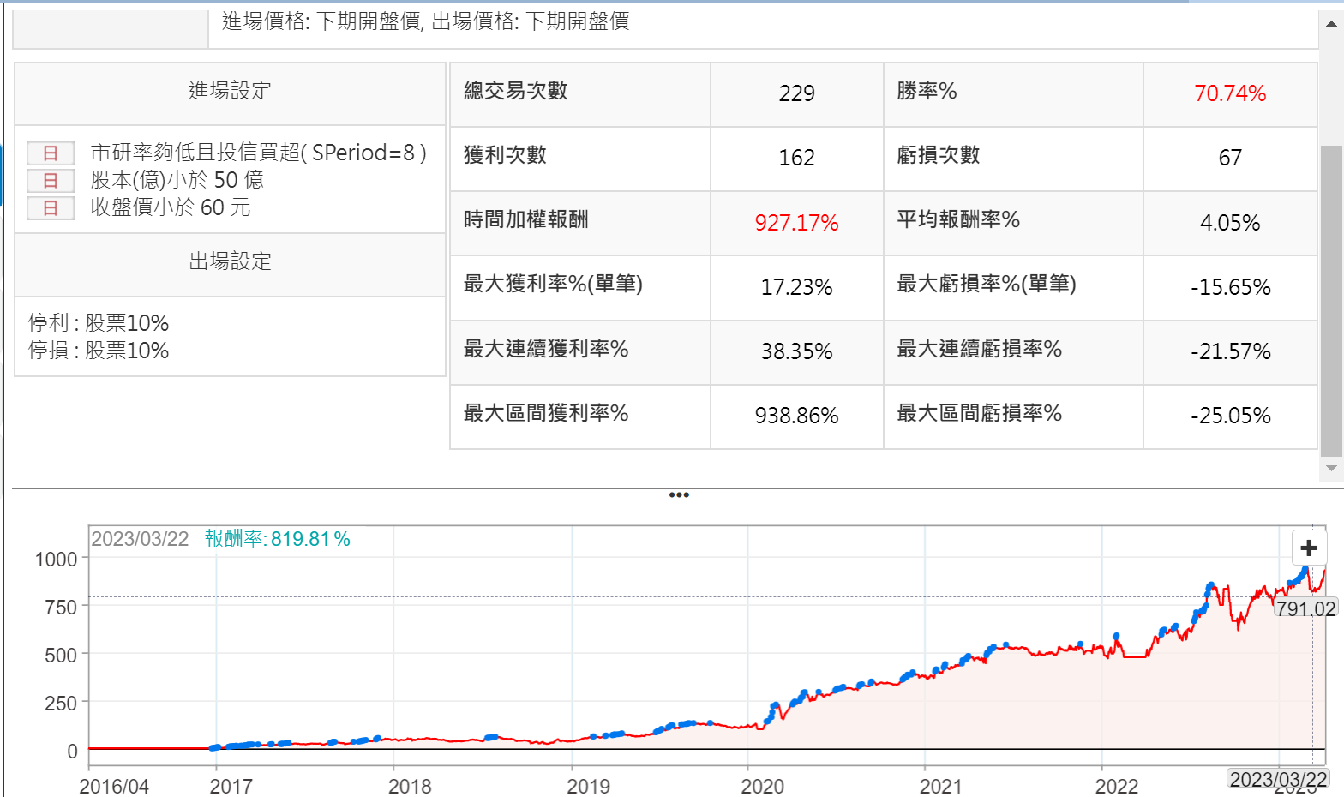1344x797 pixels.
Task: Click the scrollbar up arrow
Action: pyautogui.click(x=1331, y=24)
